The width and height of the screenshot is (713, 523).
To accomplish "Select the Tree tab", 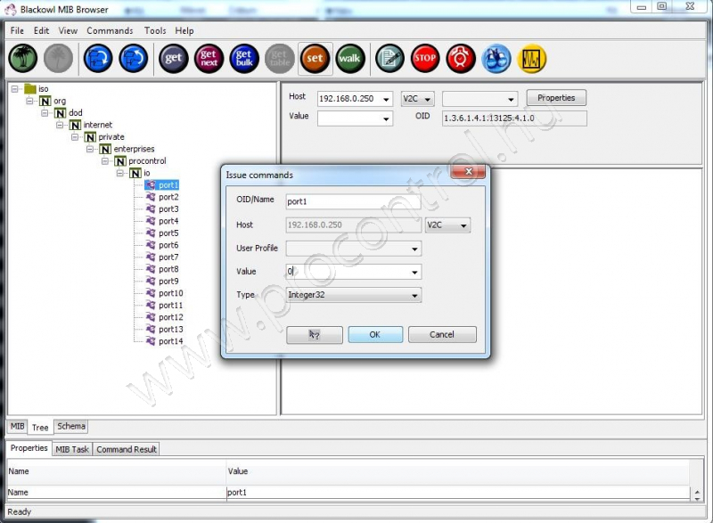I will pos(40,427).
